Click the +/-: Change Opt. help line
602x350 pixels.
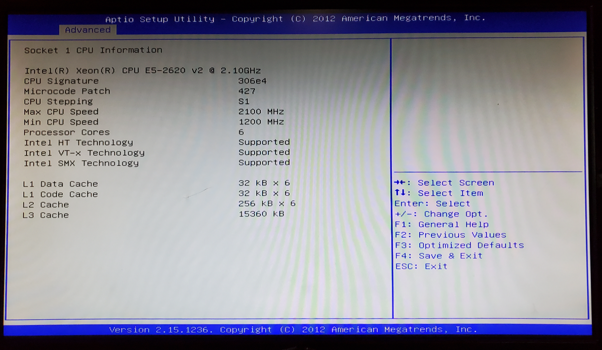[x=441, y=214]
